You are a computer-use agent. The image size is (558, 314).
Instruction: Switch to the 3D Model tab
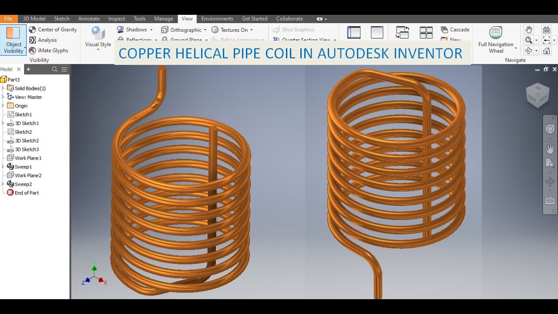click(34, 19)
